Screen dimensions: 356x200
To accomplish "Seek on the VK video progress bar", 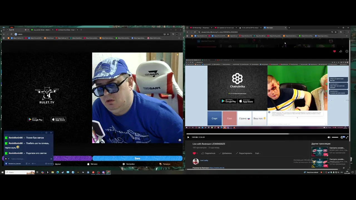I will pyautogui.click(x=267, y=134).
